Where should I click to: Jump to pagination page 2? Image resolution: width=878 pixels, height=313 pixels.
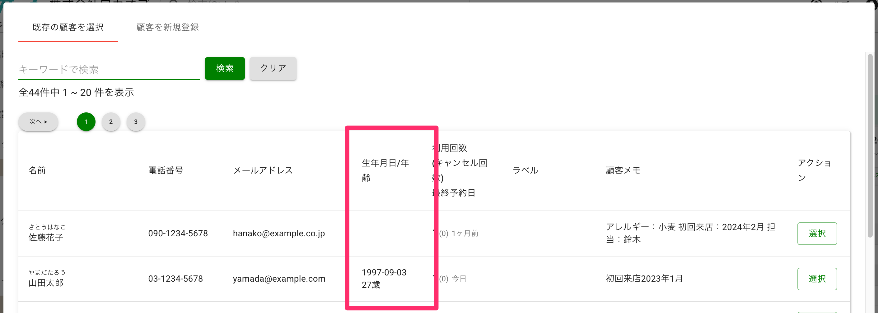(x=111, y=122)
